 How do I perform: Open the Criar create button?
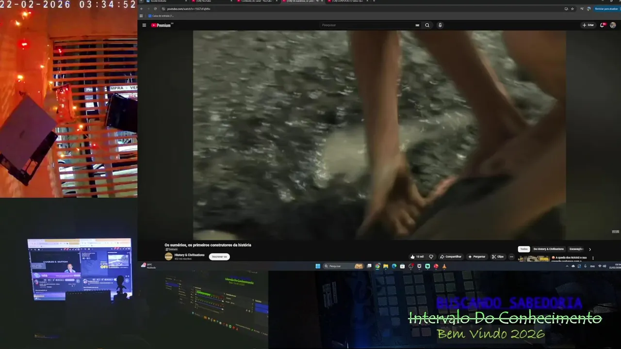pos(588,25)
